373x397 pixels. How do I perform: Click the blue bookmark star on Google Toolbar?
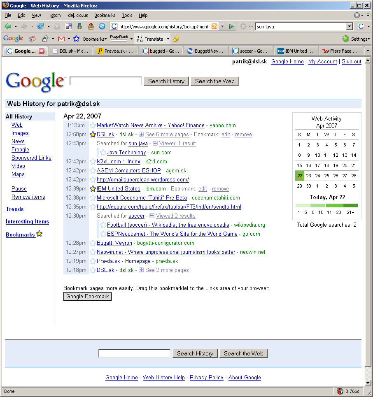[76, 39]
